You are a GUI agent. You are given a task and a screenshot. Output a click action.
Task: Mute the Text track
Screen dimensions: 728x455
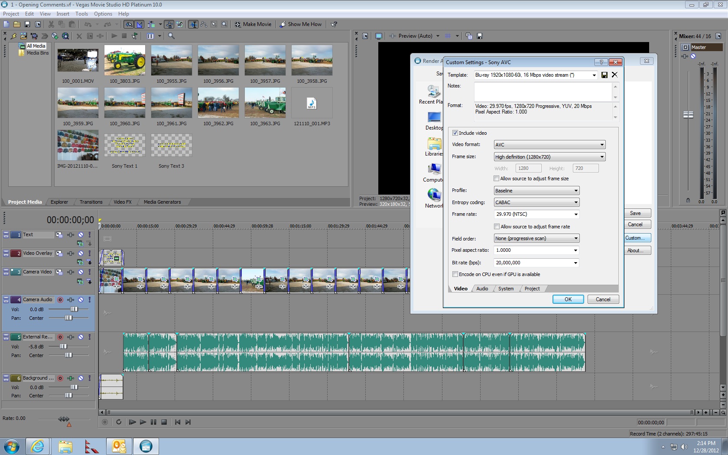[x=81, y=234]
